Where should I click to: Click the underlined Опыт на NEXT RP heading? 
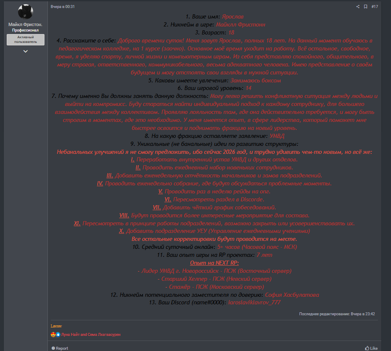pos(214,263)
